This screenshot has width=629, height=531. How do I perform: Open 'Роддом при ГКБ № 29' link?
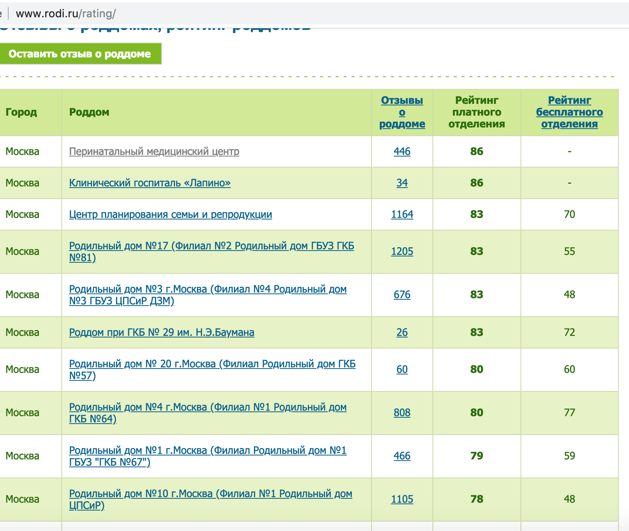pyautogui.click(x=162, y=332)
